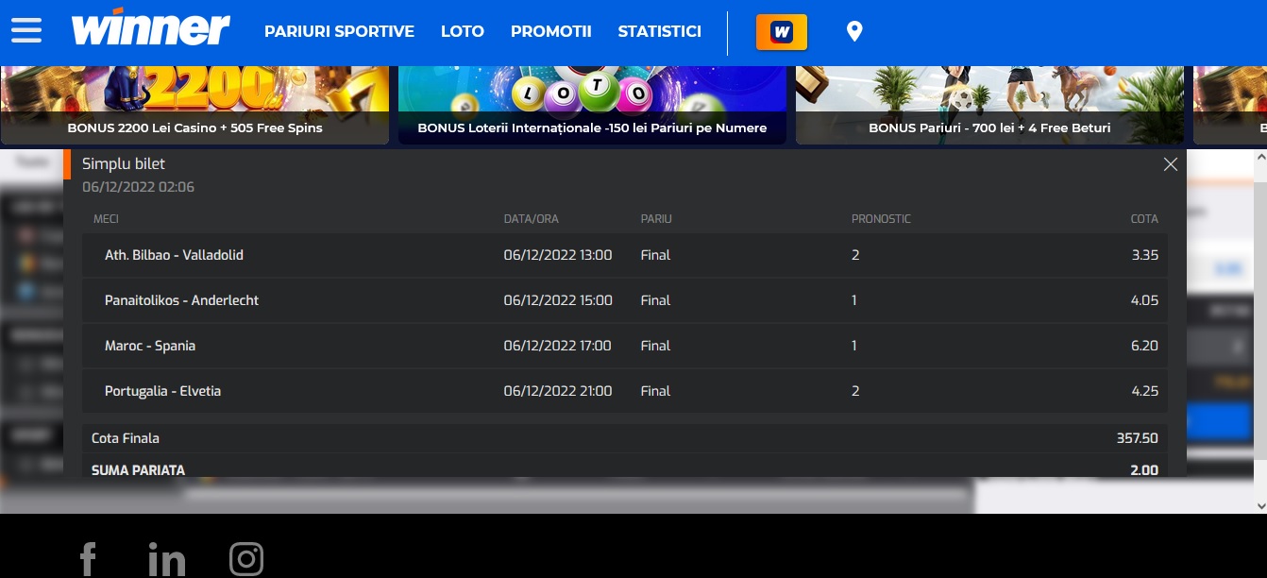The width and height of the screenshot is (1267, 578).
Task: Click the 4.05 odds value
Action: tap(1144, 300)
